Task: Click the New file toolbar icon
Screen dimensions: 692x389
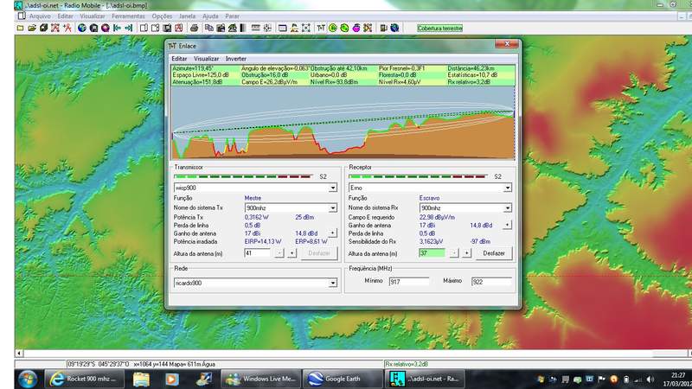Action: click(x=21, y=28)
